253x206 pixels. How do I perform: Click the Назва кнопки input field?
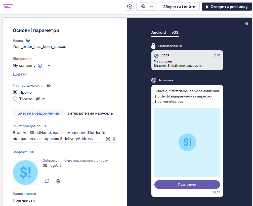(x=65, y=200)
